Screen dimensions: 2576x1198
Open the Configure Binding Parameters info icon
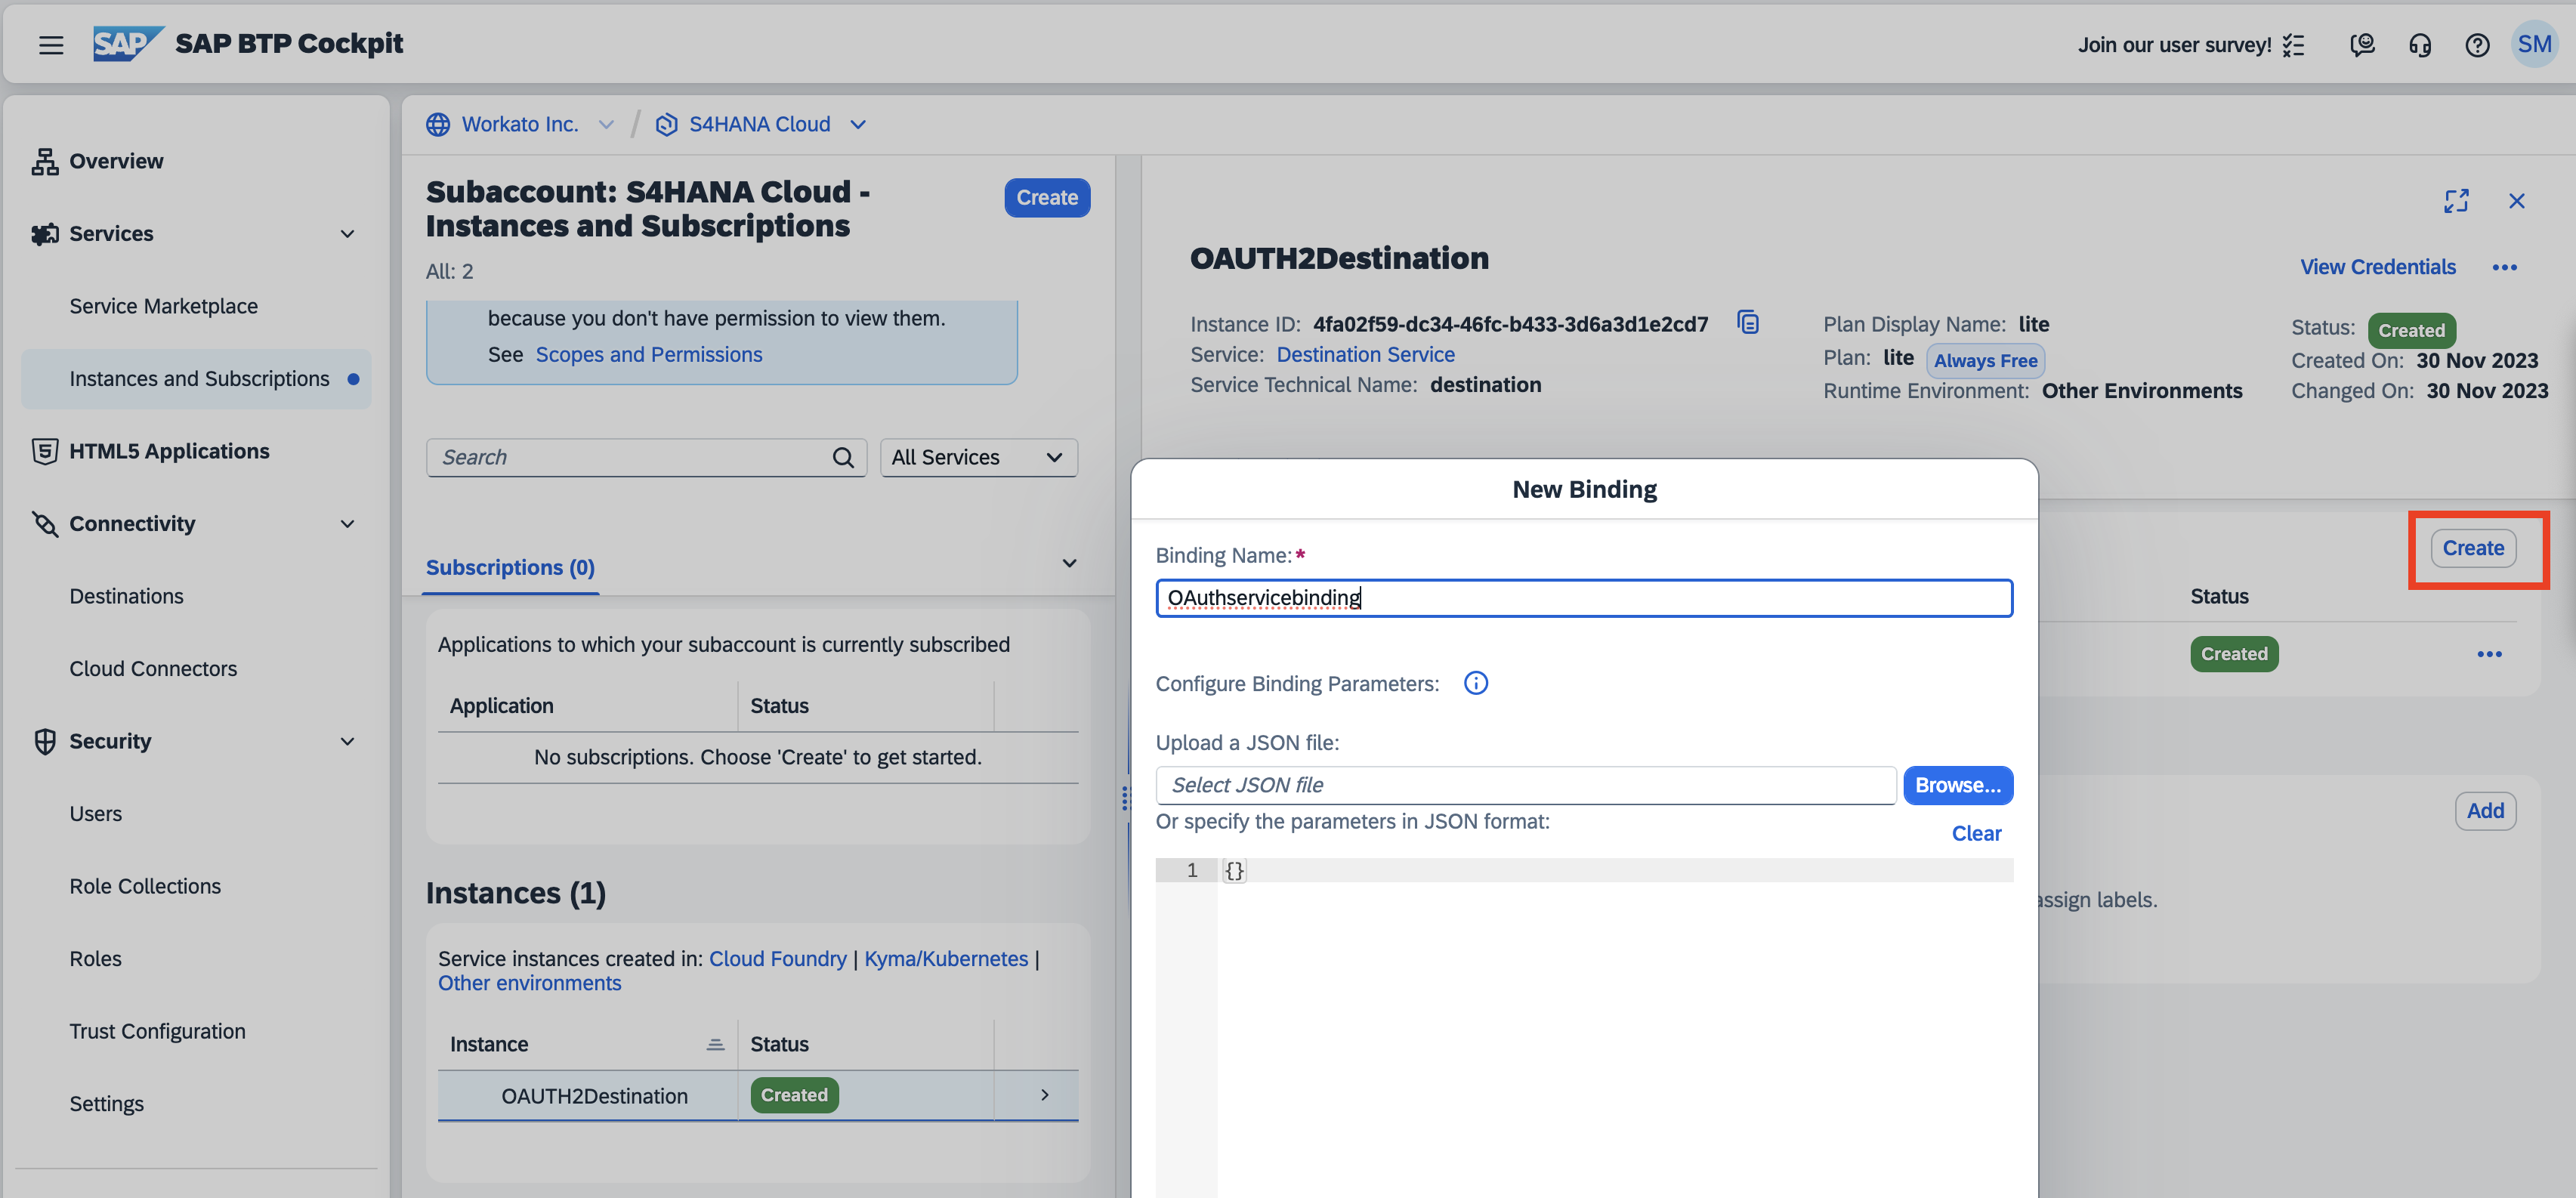[1475, 683]
